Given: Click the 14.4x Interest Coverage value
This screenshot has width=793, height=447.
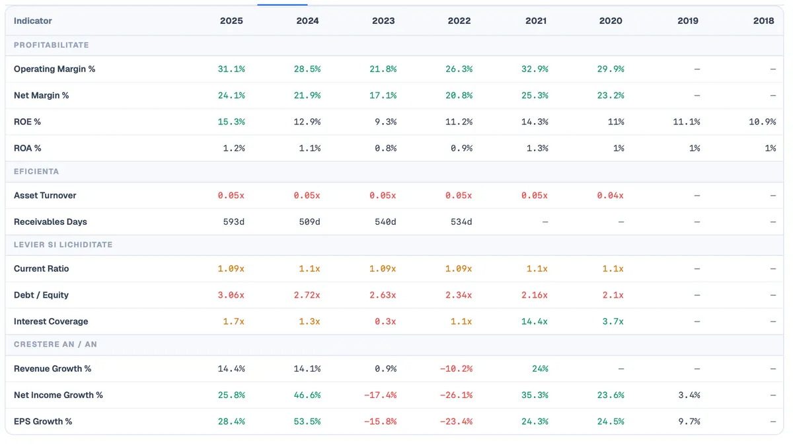Looking at the screenshot, I should tap(535, 321).
